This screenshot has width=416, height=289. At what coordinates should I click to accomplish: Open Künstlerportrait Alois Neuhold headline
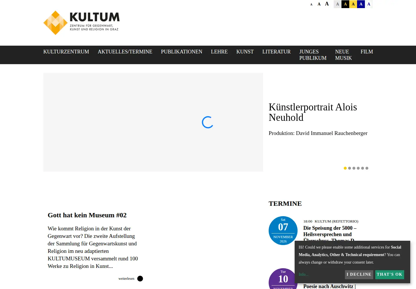tap(313, 112)
